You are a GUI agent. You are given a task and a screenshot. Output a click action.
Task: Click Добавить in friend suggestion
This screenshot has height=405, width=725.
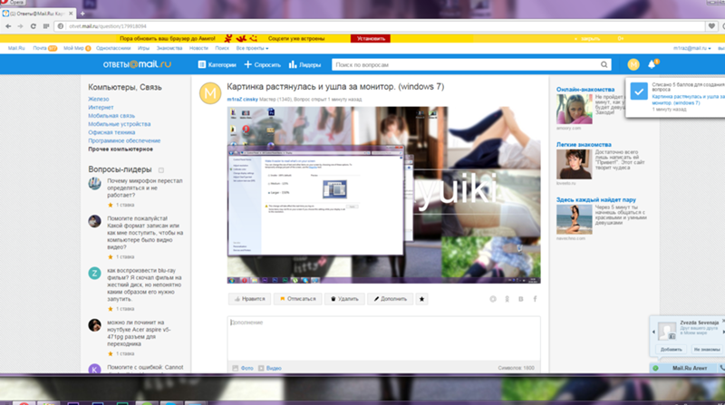tap(671, 350)
